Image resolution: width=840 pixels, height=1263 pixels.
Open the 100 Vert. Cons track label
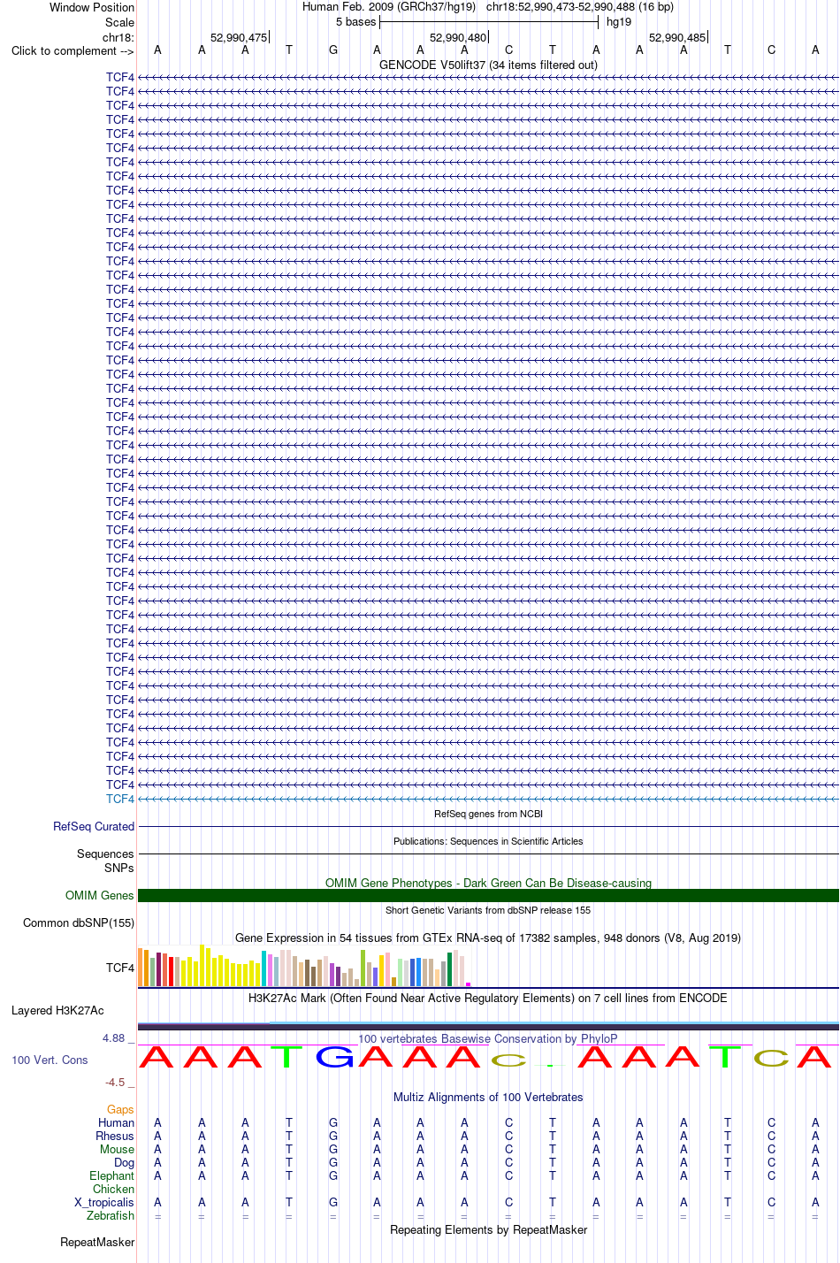(x=50, y=1060)
